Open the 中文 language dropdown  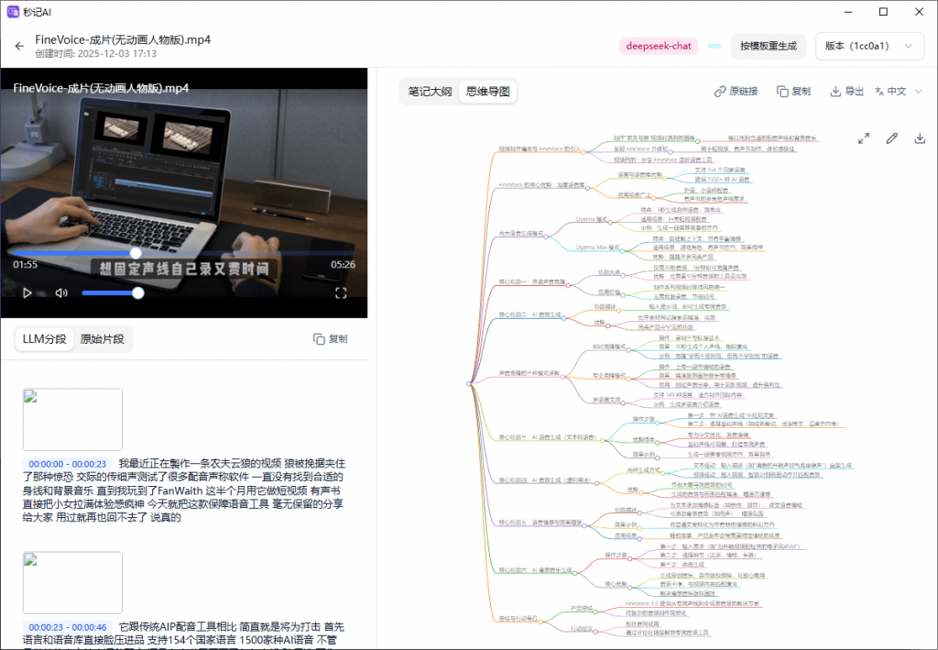tap(898, 92)
